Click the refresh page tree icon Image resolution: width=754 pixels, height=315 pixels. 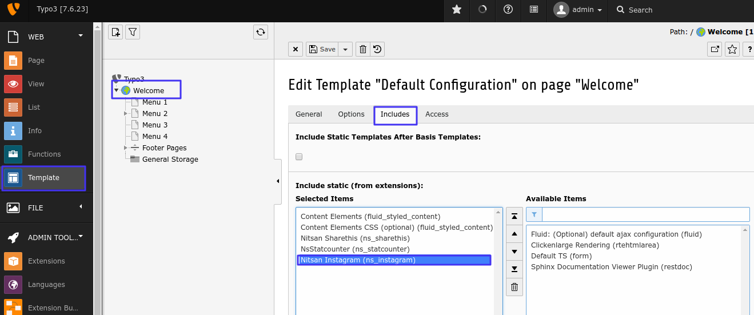point(261,32)
